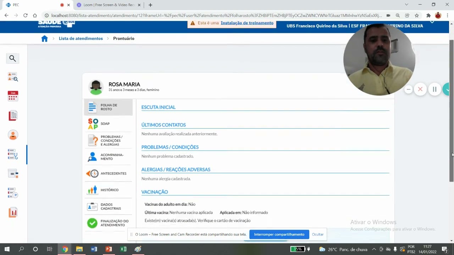Click Rosa Maria patient avatar
Image resolution: width=454 pixels, height=255 pixels.
coord(96,87)
